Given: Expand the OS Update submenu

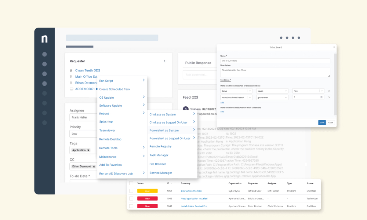Looking at the screenshot, I should coord(144,97).
